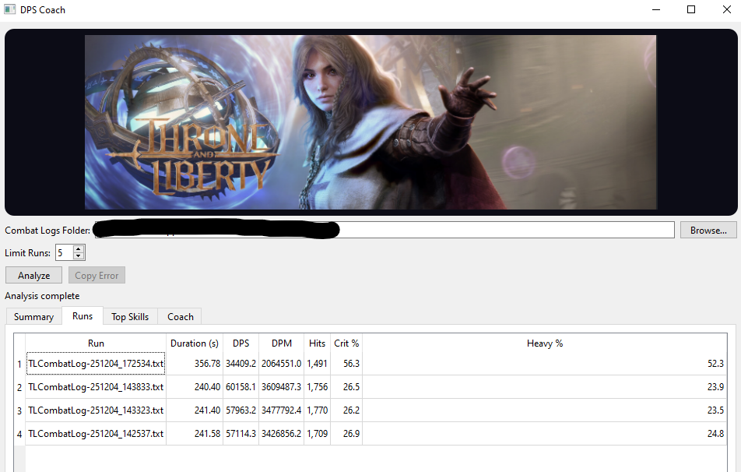Select the Runs tab
This screenshot has width=741, height=472.
pos(83,316)
